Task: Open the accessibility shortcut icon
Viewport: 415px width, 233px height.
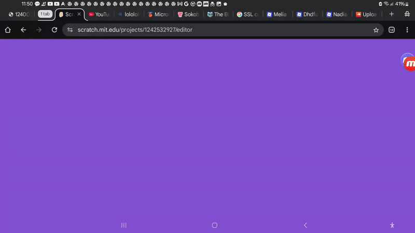Action: [x=392, y=225]
